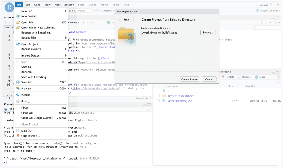Sort files by Modified column header

[251, 86]
